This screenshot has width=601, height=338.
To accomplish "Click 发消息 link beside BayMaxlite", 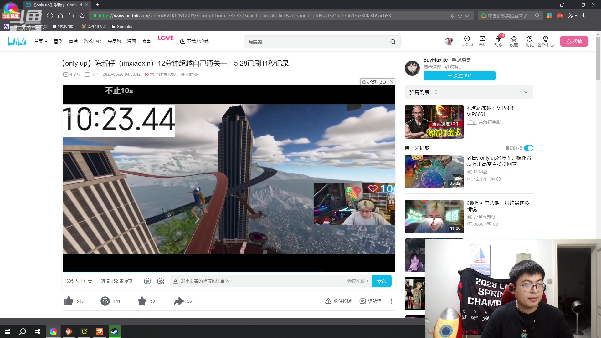I will tap(461, 60).
